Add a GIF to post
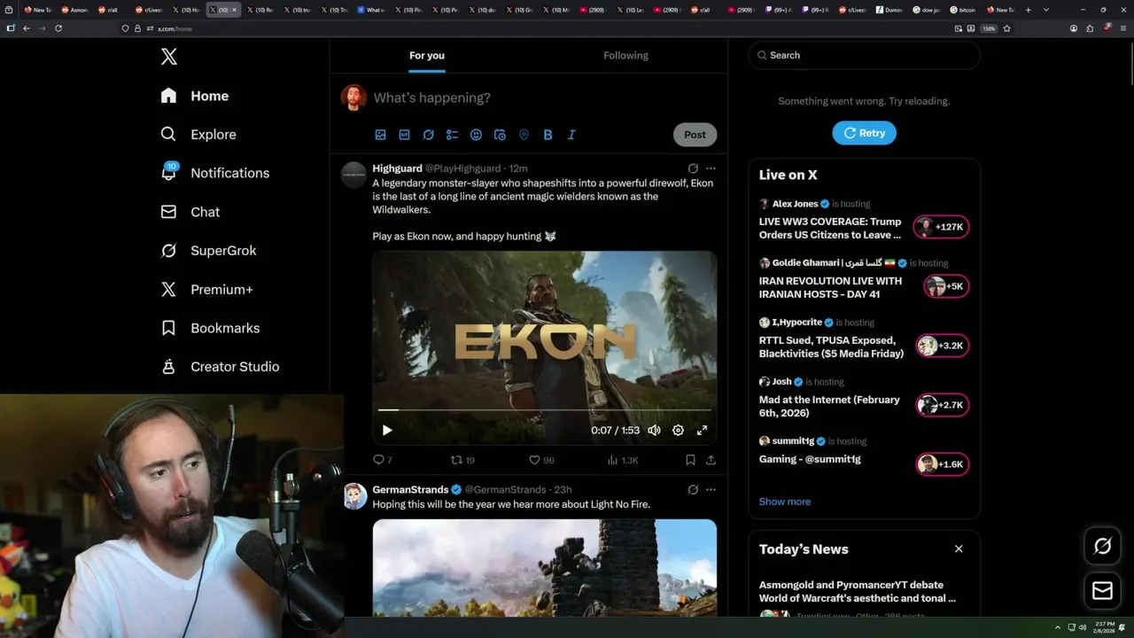The image size is (1134, 638). pos(405,135)
